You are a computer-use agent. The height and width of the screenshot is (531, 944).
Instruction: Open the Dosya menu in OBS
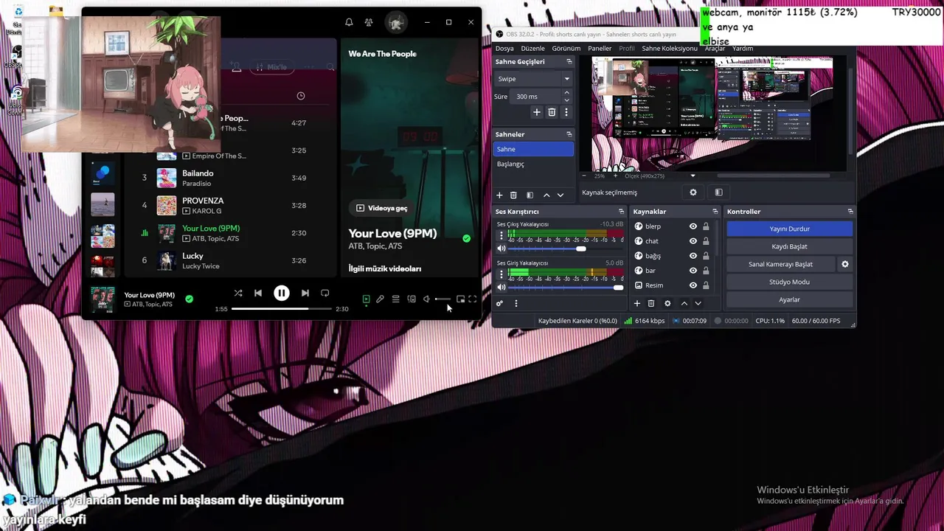click(x=504, y=48)
